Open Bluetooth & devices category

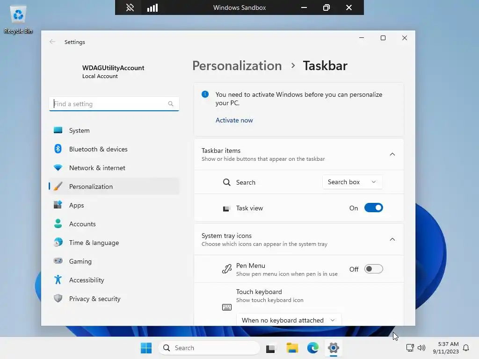click(114, 149)
